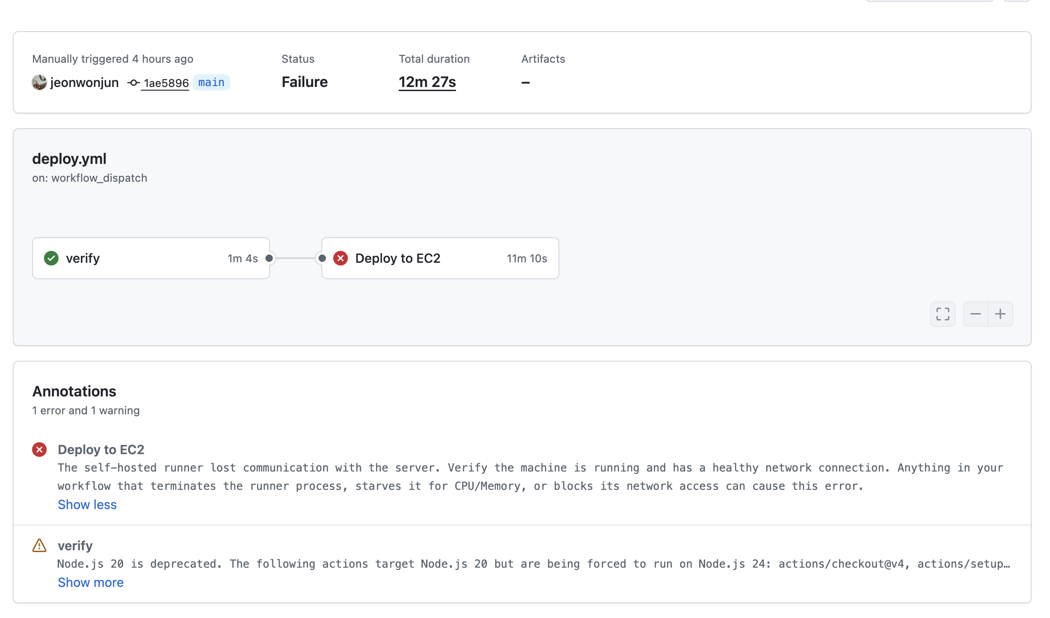Click the 'on: workflow_dispatch' text

tap(90, 178)
